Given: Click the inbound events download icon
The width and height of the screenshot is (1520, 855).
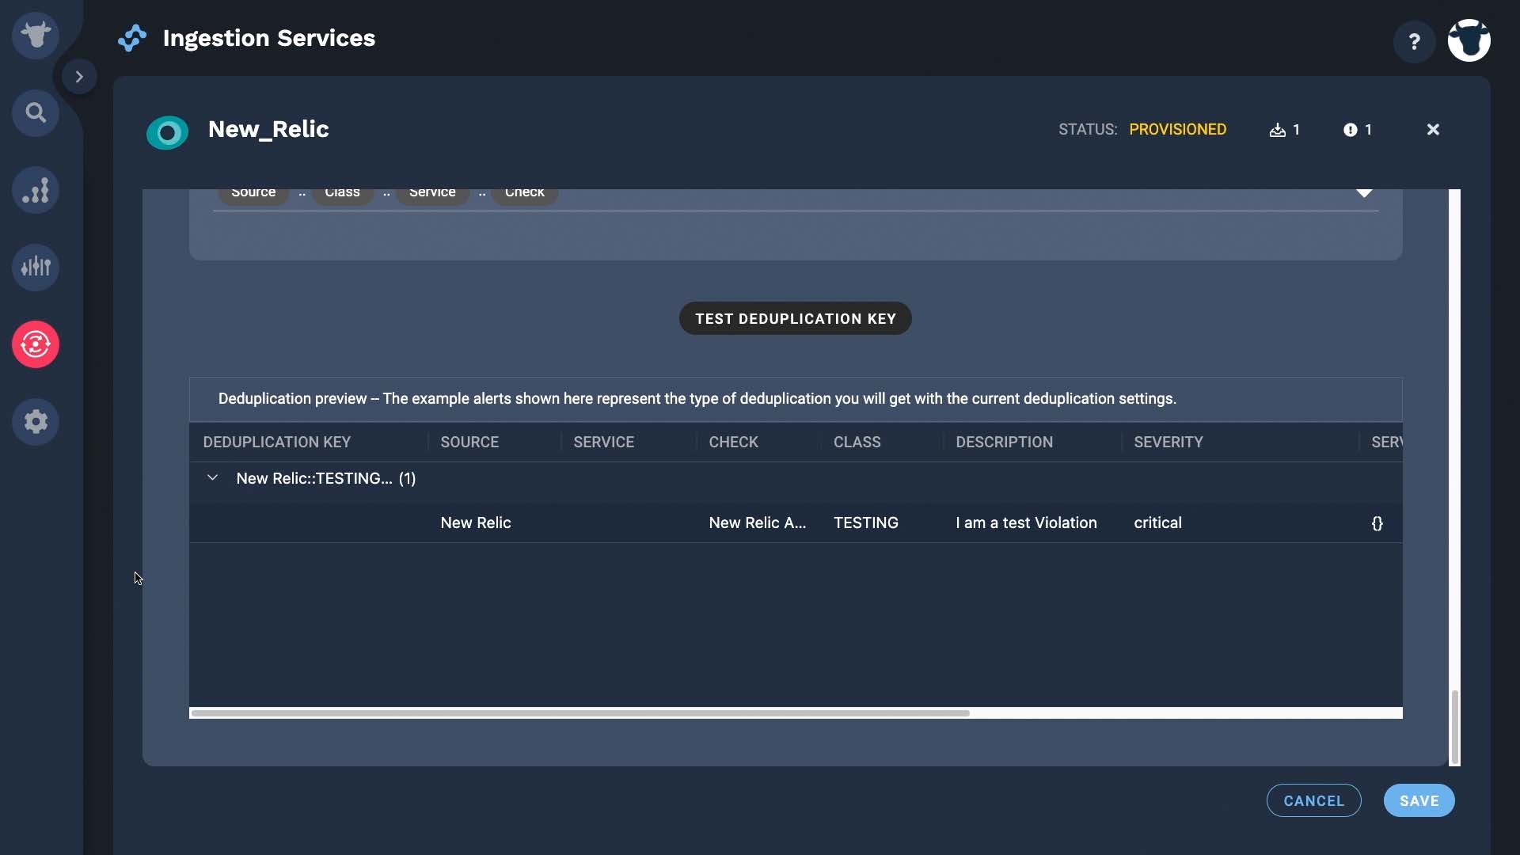Looking at the screenshot, I should [1277, 130].
